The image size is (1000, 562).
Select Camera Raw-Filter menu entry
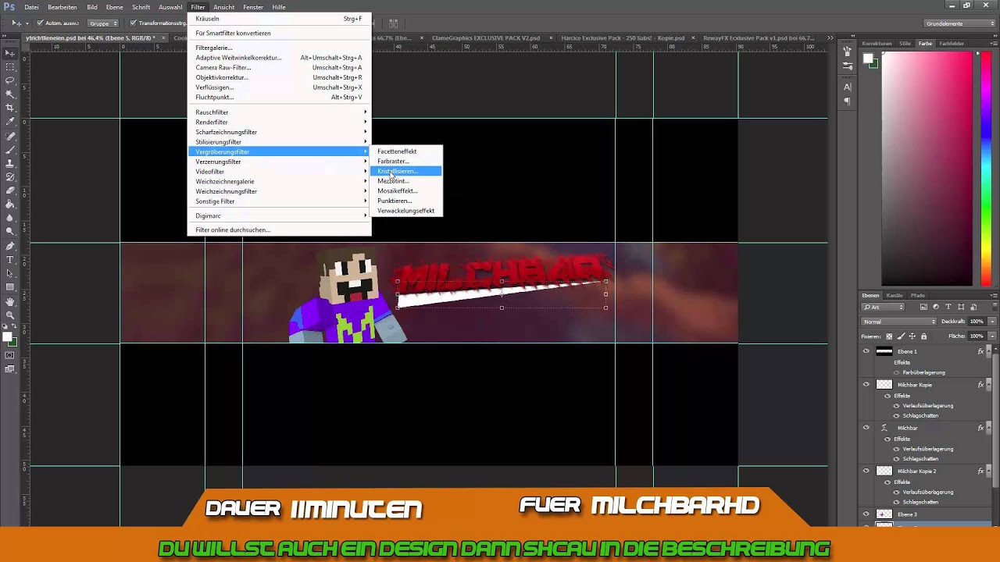click(x=280, y=67)
